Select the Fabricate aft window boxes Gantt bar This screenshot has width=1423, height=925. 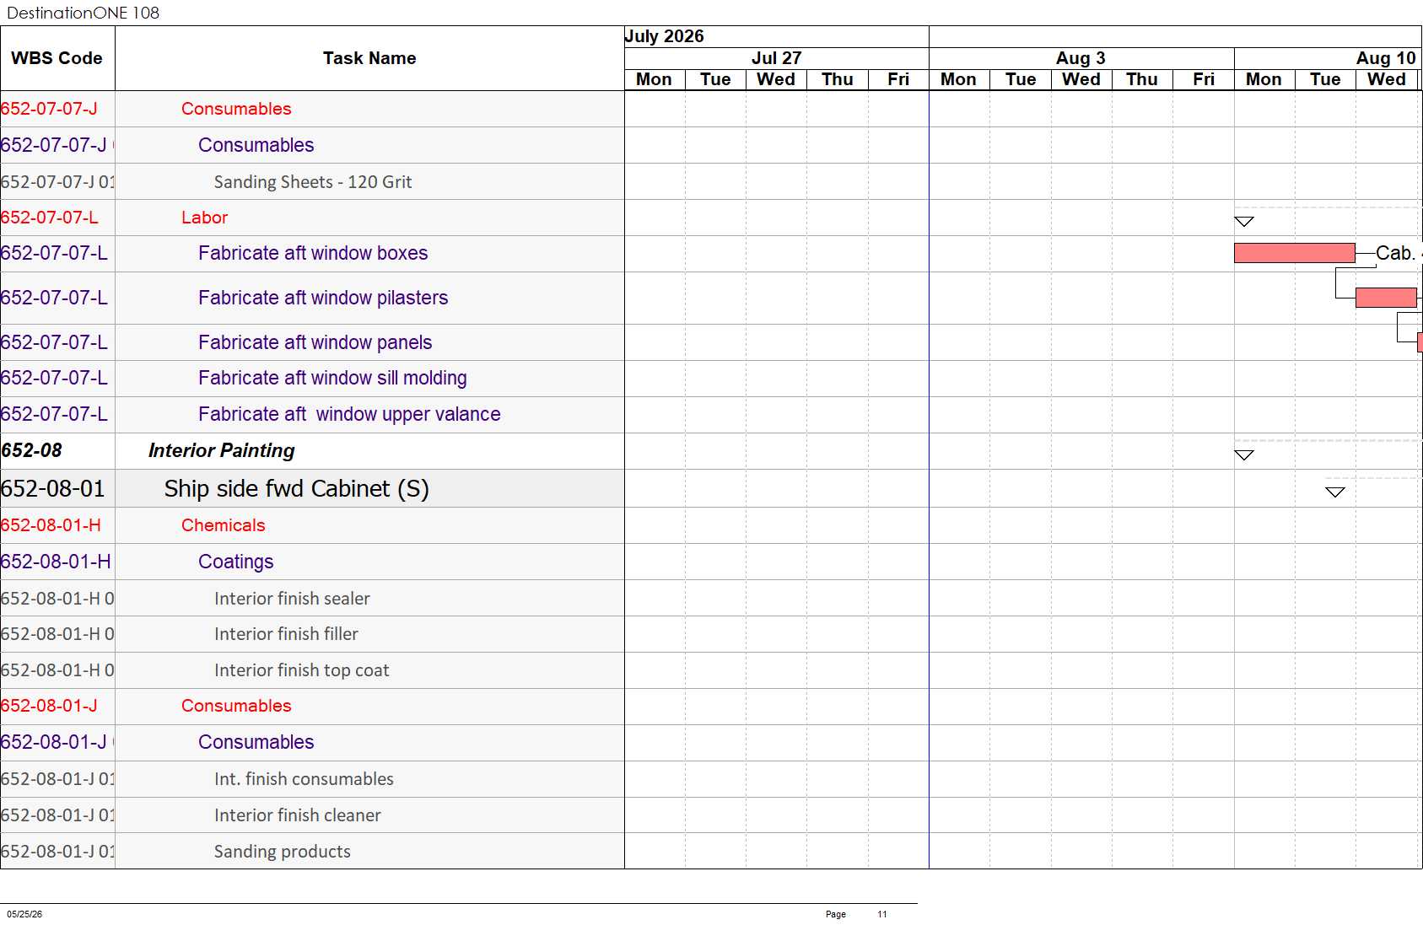pyautogui.click(x=1295, y=253)
